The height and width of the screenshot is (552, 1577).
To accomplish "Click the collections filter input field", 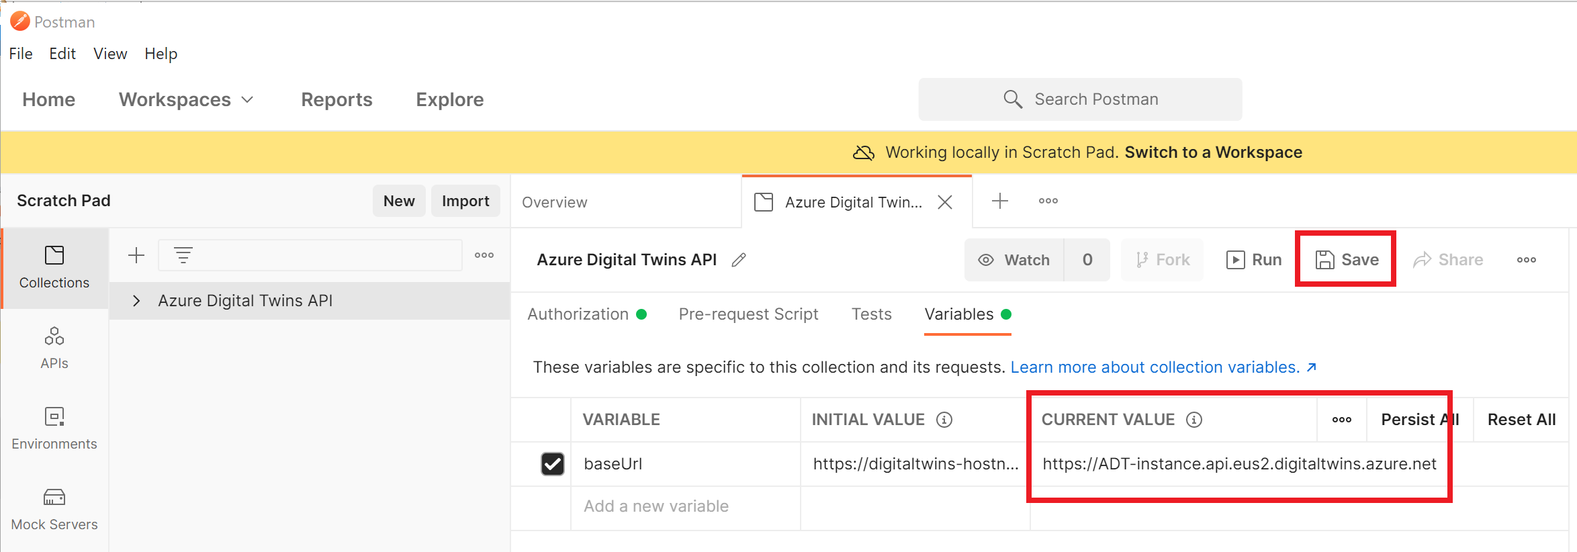I will (310, 255).
